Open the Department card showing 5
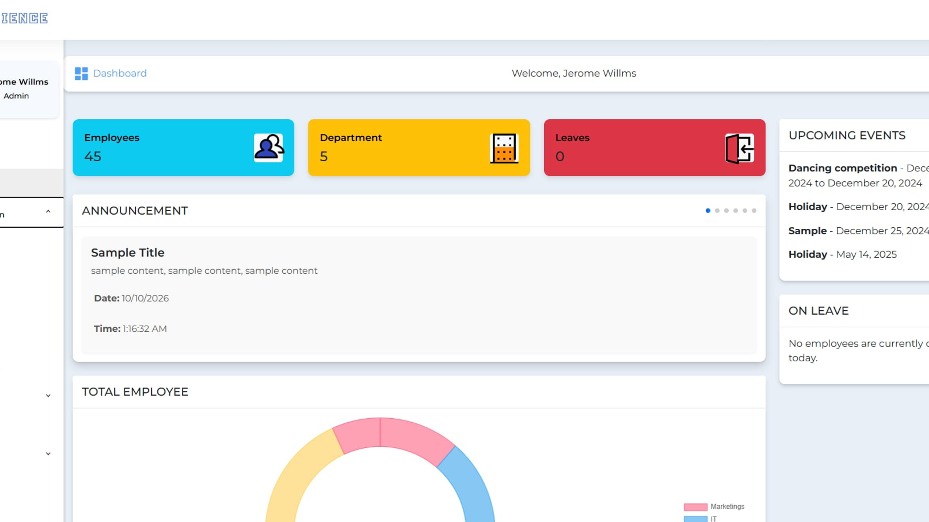Viewport: 929px width, 522px height. (x=419, y=148)
